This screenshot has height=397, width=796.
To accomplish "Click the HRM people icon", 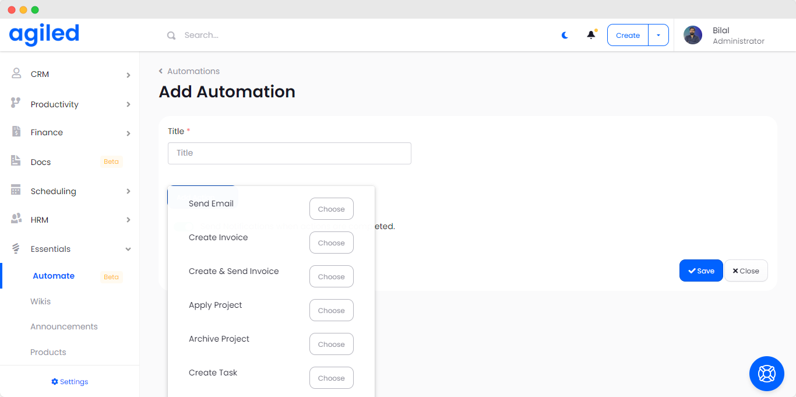I will click(16, 219).
